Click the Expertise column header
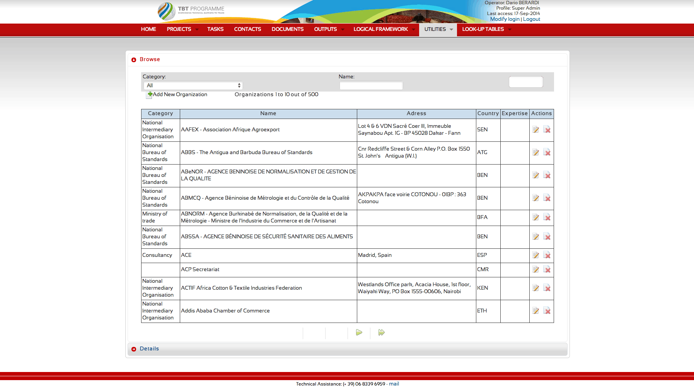 tap(515, 114)
